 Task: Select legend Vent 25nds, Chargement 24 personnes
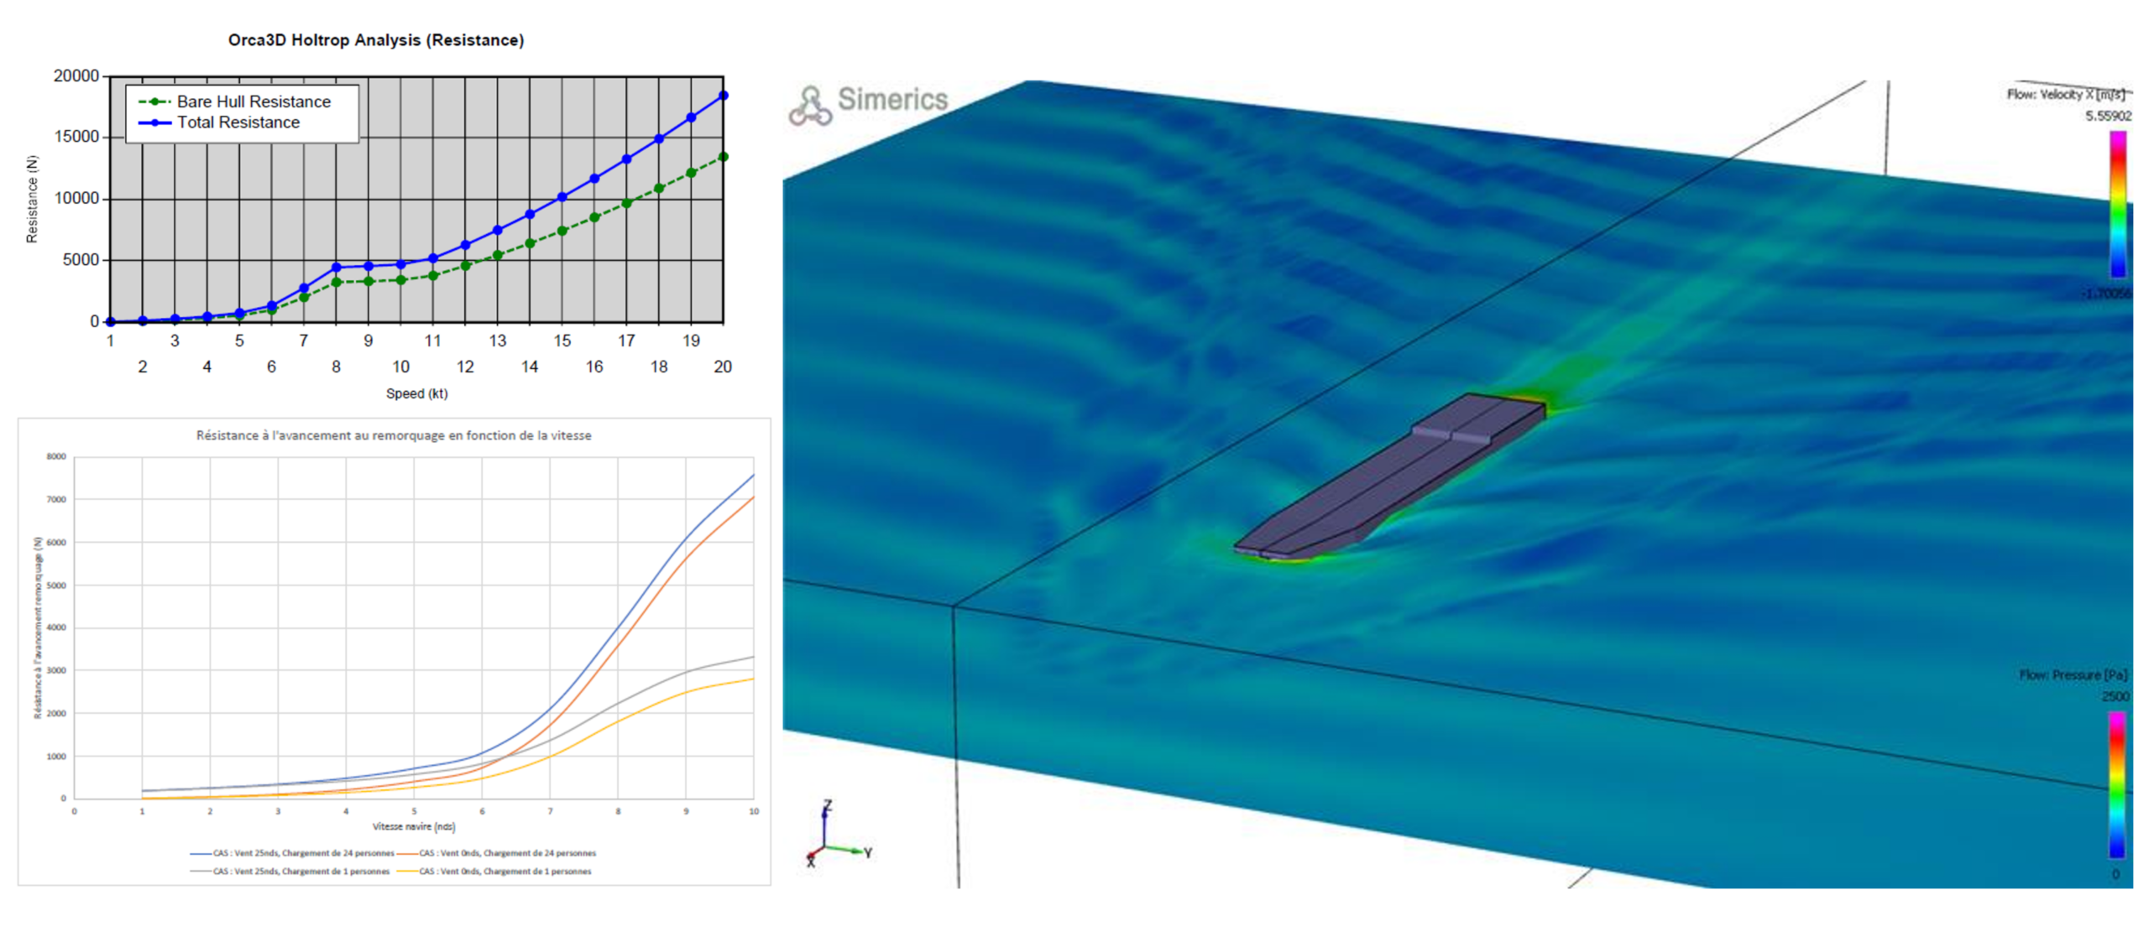(302, 853)
